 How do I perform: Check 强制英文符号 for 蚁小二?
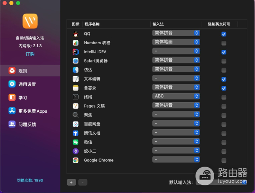[224, 151]
